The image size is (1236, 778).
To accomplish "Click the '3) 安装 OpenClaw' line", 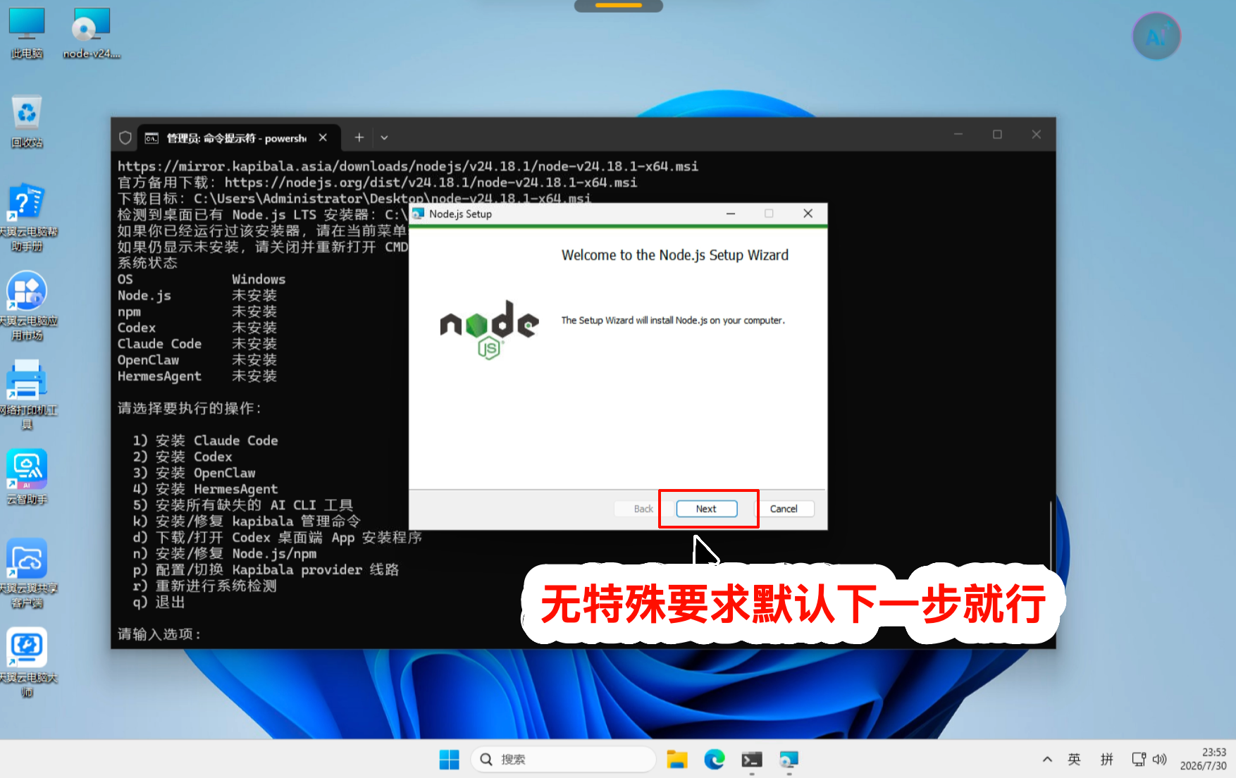I will pos(194,473).
